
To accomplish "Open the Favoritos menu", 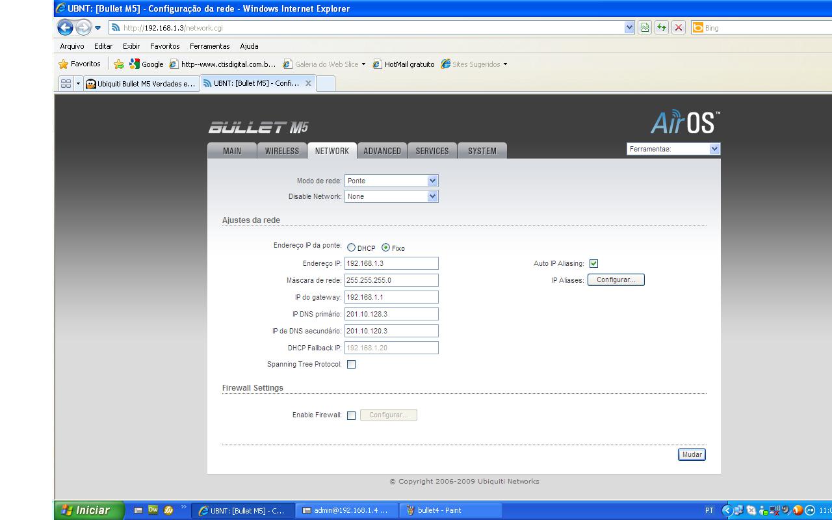I will coord(164,46).
